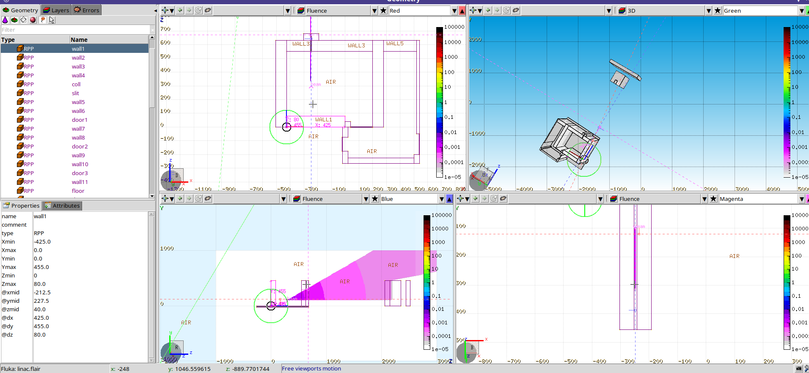The height and width of the screenshot is (373, 809).
Task: Click the projection icon in Magenta viewport toolbar
Action: 503,199
